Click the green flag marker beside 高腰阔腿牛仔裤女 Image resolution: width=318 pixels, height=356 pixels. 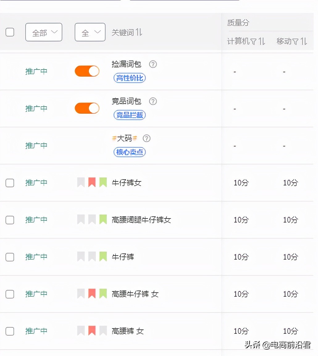103,219
